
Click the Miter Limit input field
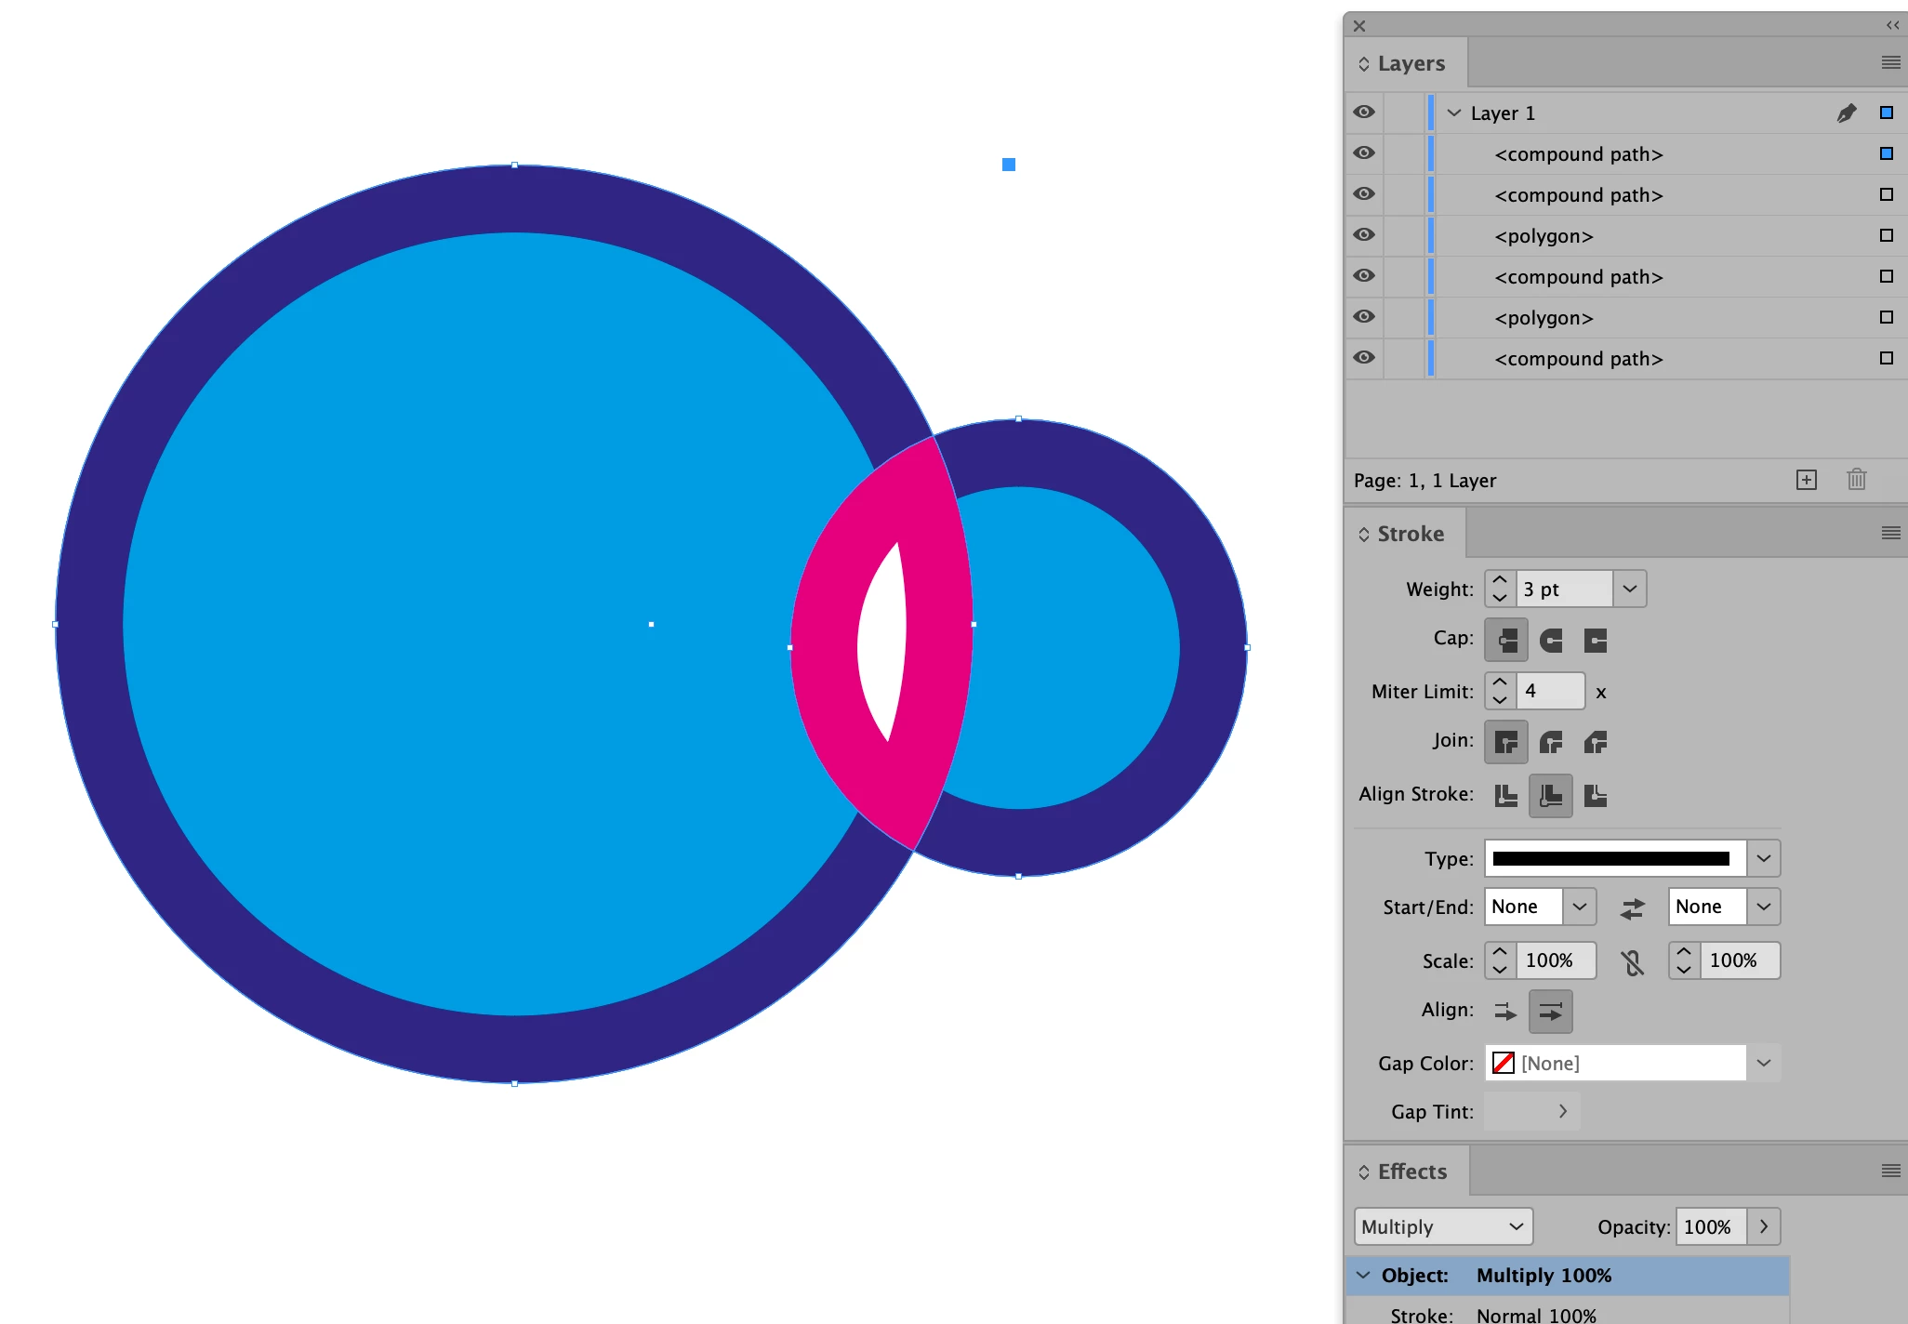coord(1549,691)
